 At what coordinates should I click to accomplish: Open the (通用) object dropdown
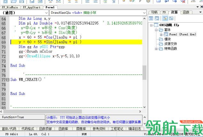[46, 13]
